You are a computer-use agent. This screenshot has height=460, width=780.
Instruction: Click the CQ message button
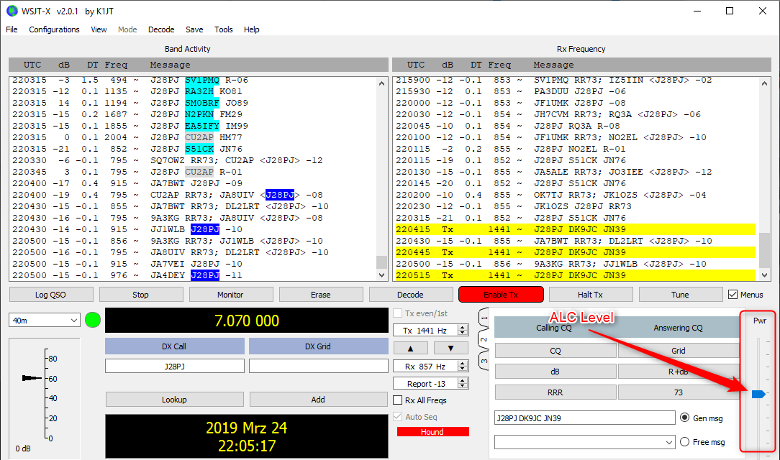pos(555,351)
